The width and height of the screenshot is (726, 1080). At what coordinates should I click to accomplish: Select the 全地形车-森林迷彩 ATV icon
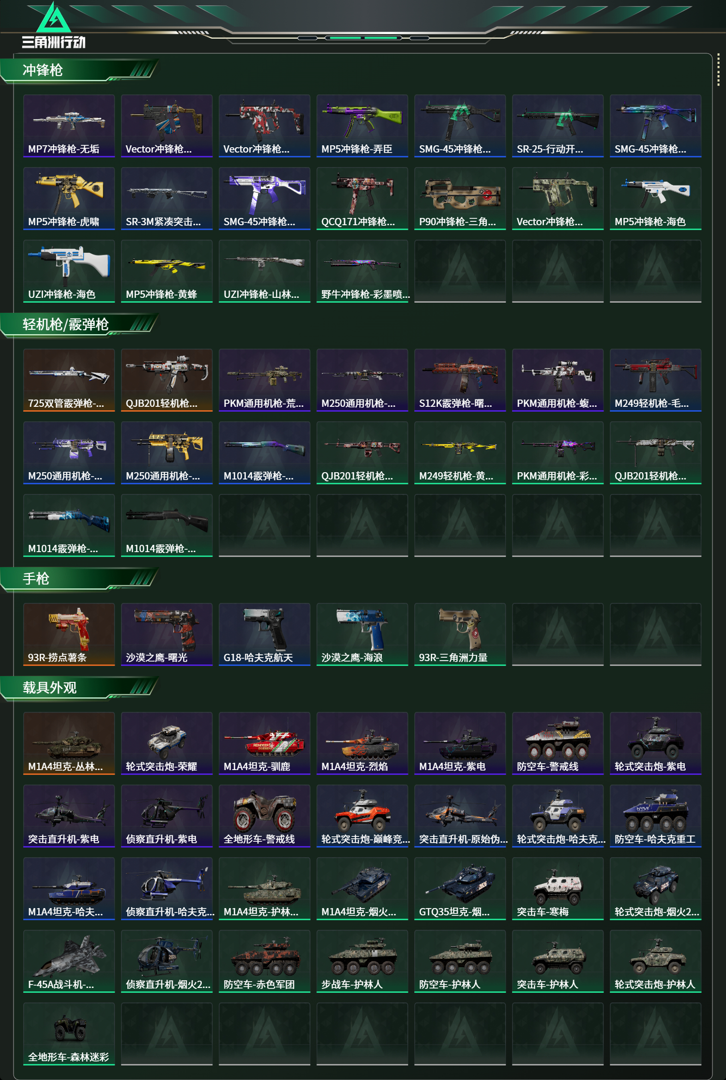coord(69,1034)
